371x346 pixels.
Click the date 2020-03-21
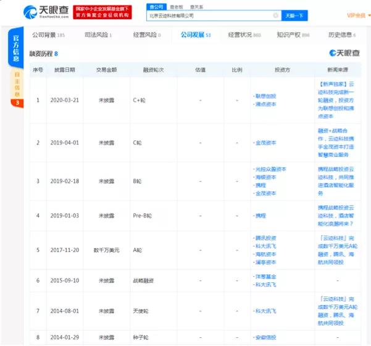[x=65, y=100]
